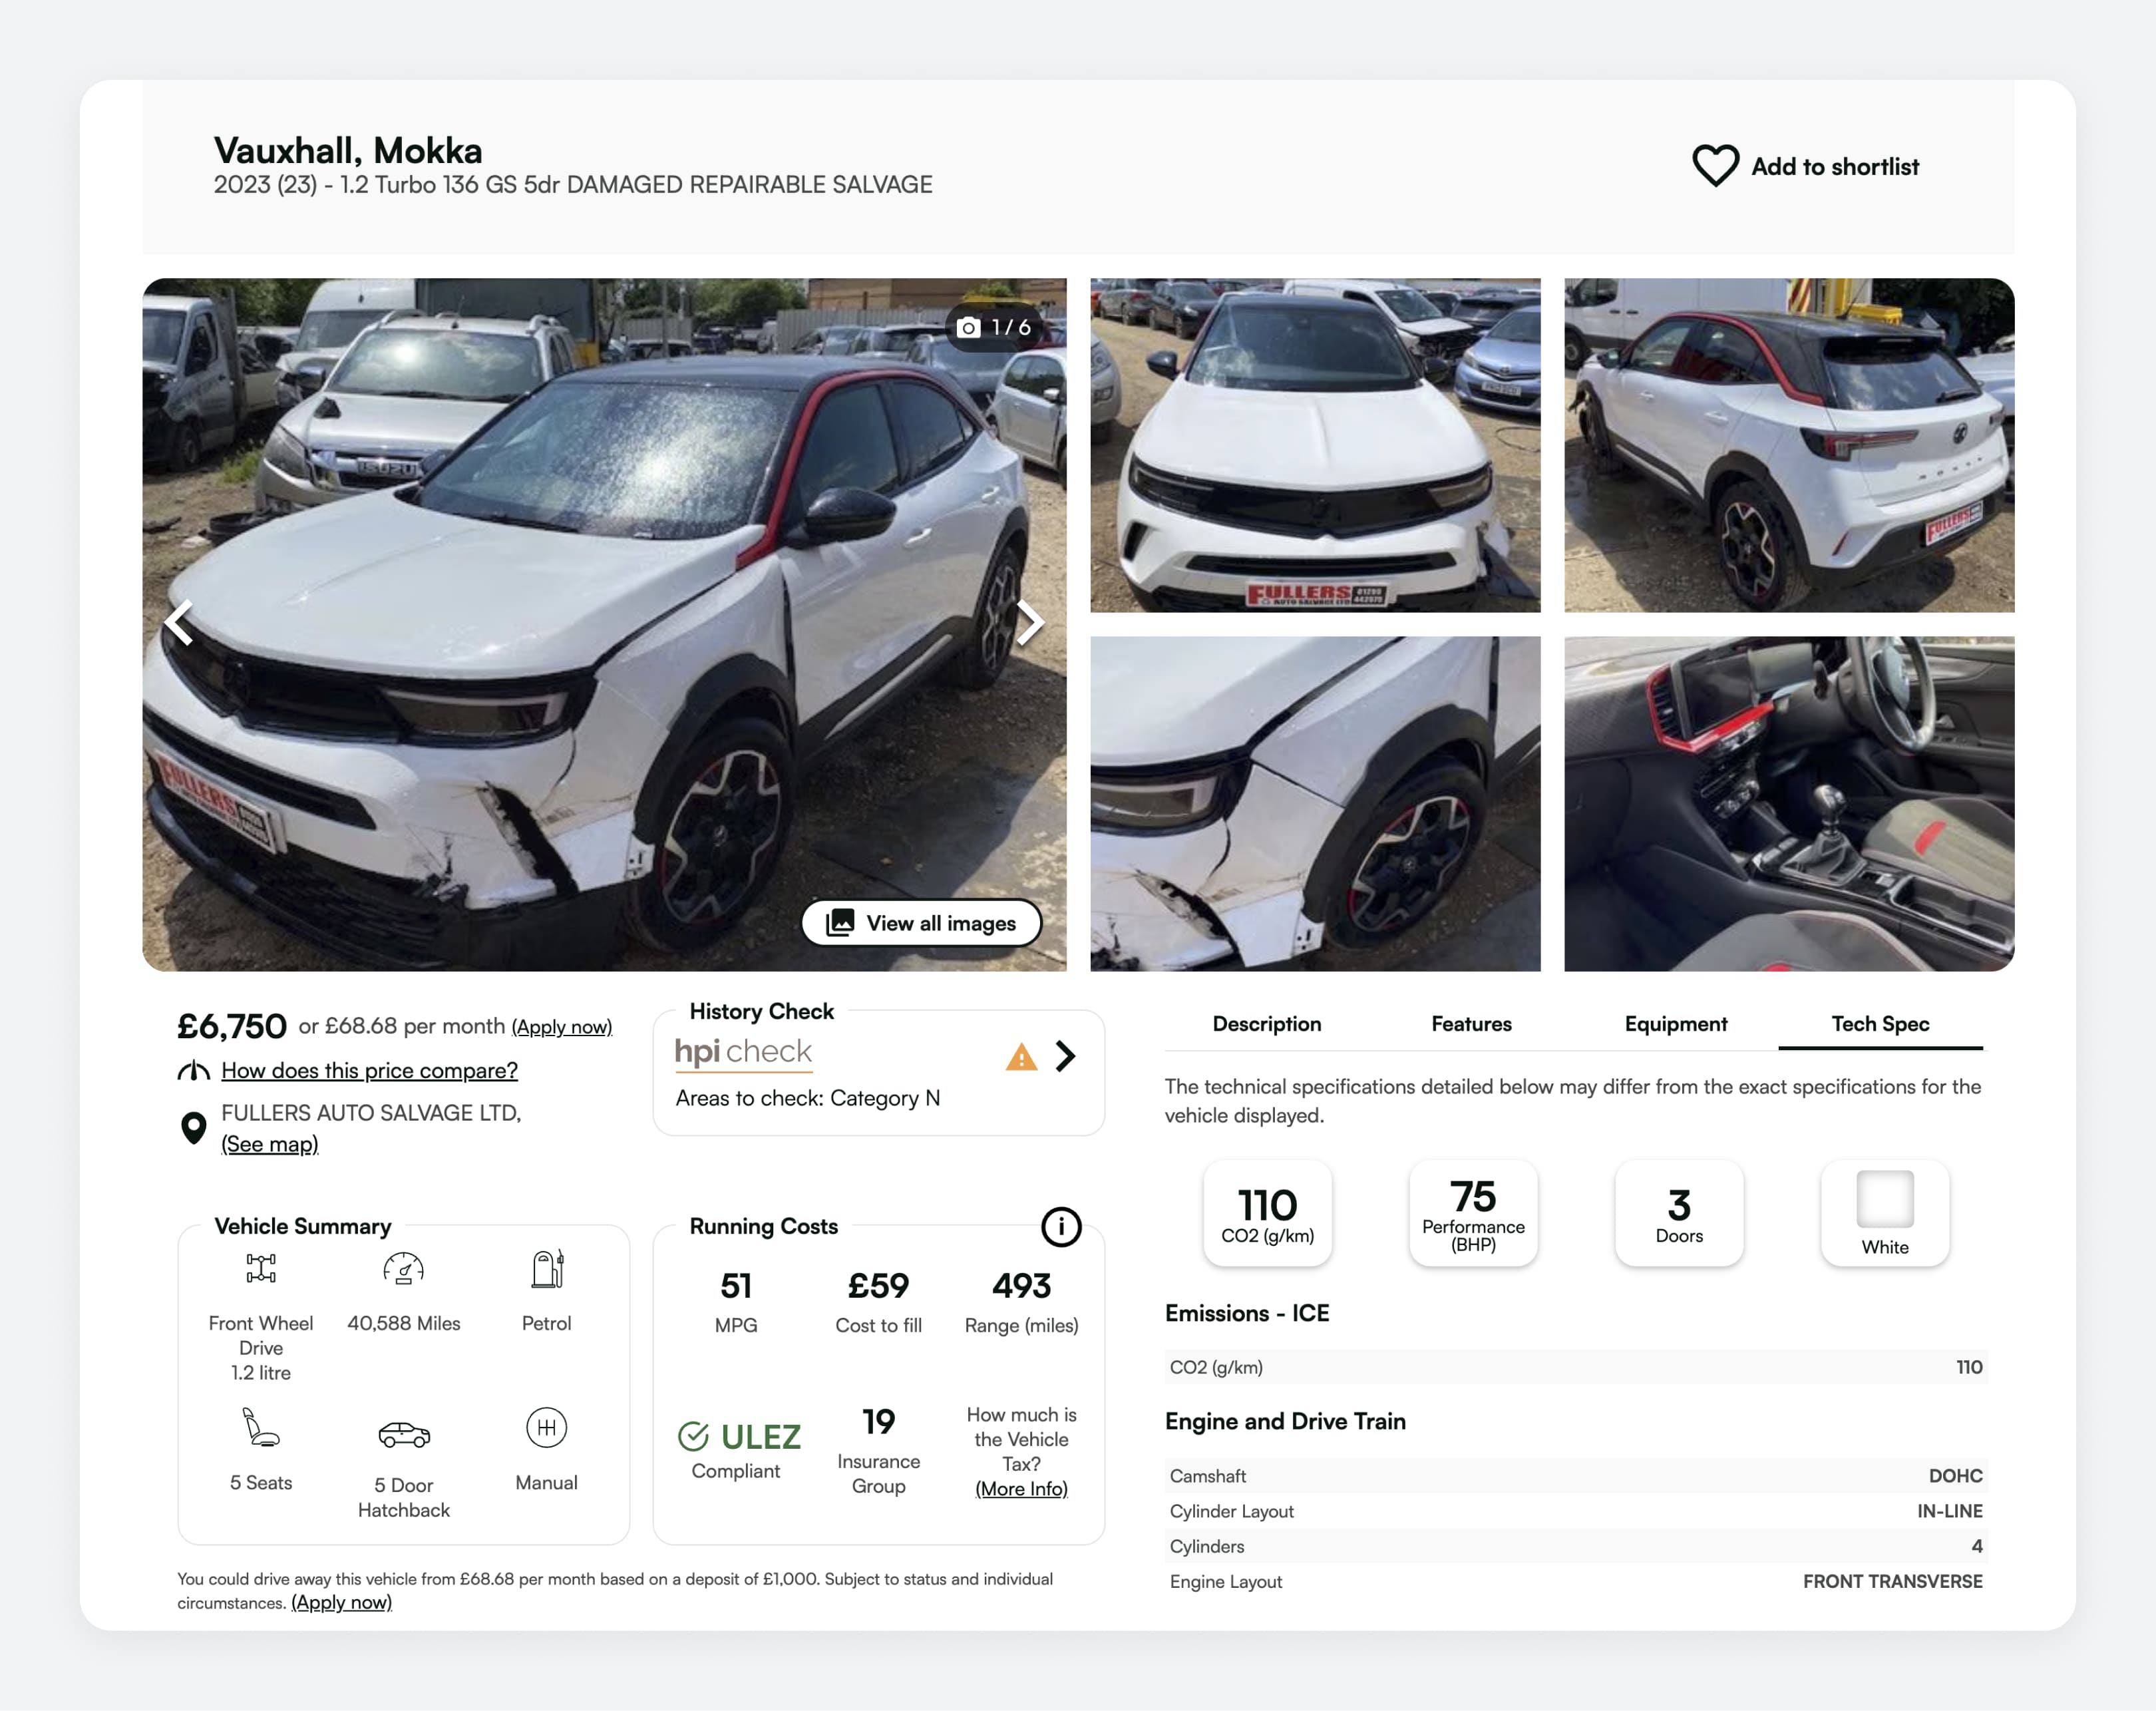Click the camera image counter badge

point(993,327)
